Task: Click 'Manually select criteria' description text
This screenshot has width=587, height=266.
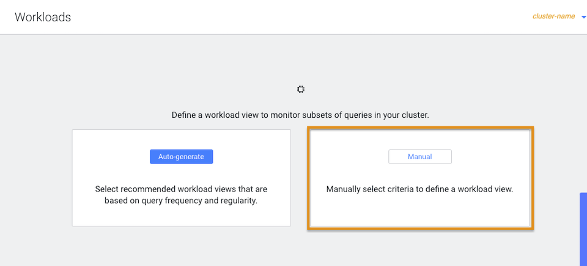Action: tap(419, 189)
